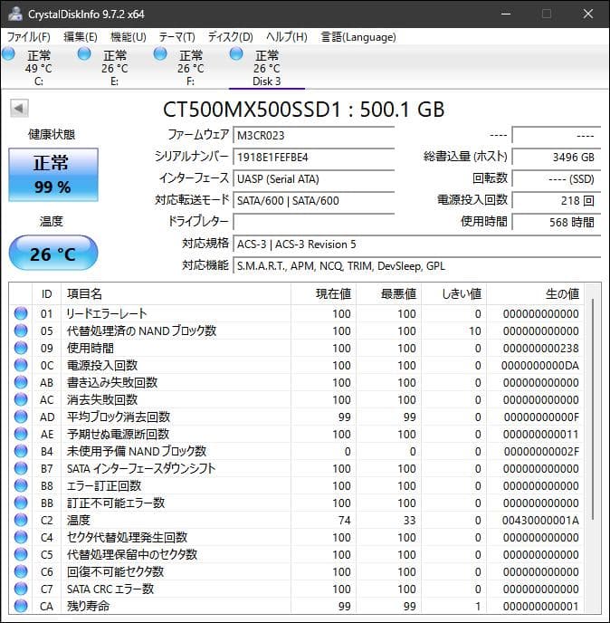610x623 pixels.
Task: Select 代替処理済の NAND ブロック数 row text
Action: click(141, 331)
